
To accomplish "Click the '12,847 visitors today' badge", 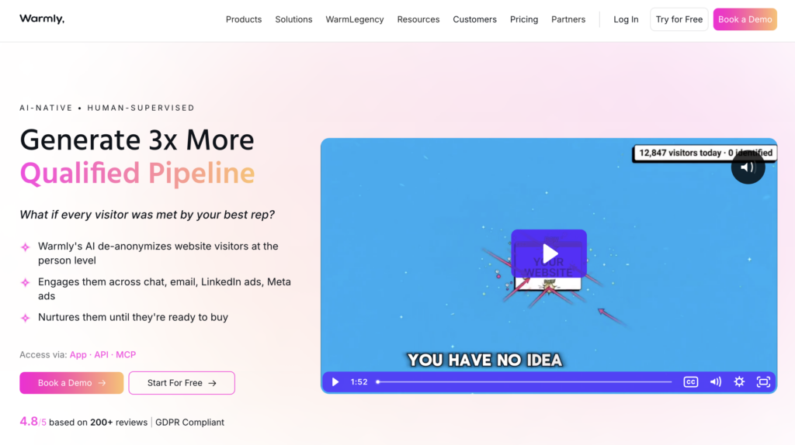I will click(x=705, y=153).
